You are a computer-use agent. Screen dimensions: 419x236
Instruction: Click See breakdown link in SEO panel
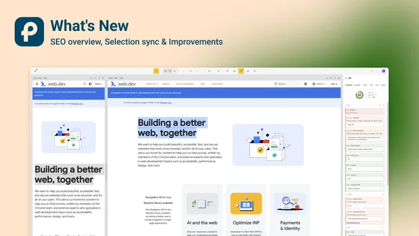(x=353, y=222)
